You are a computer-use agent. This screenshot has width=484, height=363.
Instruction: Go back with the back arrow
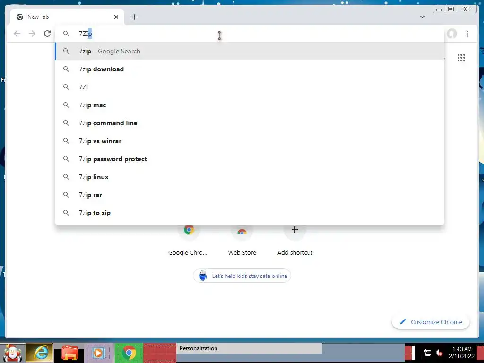(x=17, y=34)
